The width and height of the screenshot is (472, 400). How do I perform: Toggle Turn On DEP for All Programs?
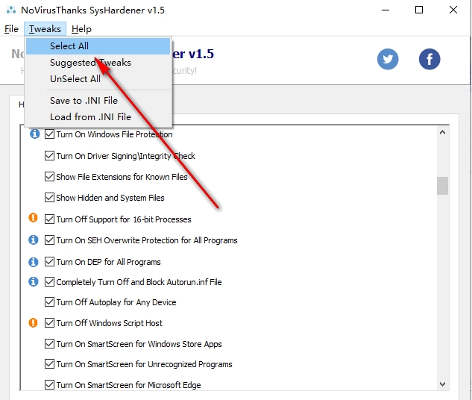49,262
